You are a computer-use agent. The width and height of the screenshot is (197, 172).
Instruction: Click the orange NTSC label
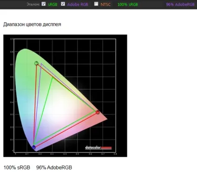105,4
